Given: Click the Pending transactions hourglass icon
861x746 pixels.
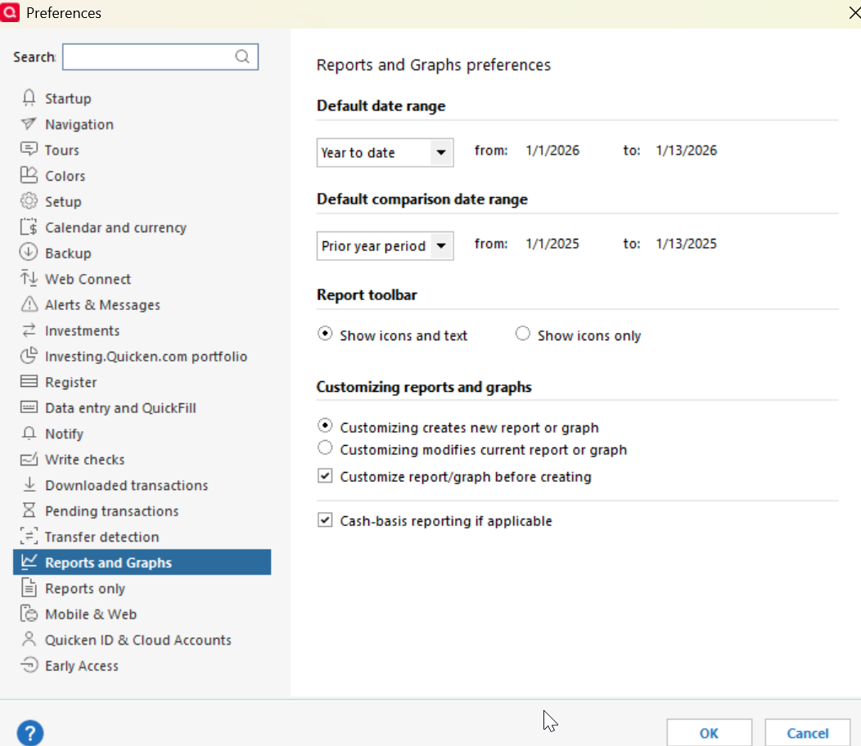Looking at the screenshot, I should (x=29, y=510).
